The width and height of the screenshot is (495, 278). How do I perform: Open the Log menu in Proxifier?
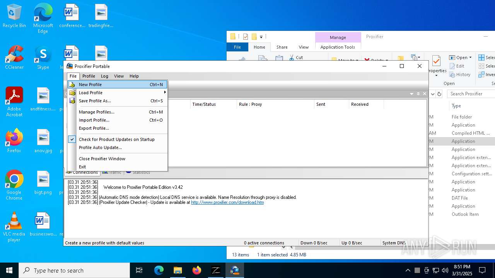[104, 76]
